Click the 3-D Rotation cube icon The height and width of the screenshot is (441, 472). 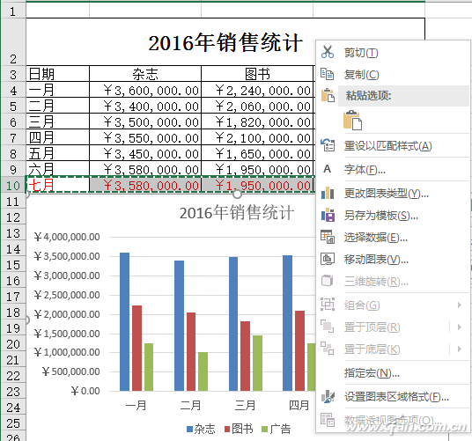pyautogui.click(x=328, y=281)
